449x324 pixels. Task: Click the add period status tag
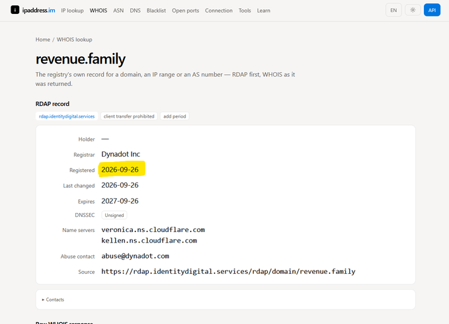tap(175, 116)
